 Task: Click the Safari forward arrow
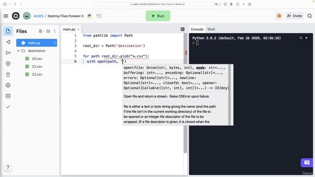pos(21,4)
